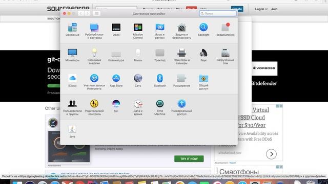Image resolution: width=328 pixels, height=184 pixels.
Task: Open Звук (Sound) preferences
Action: pos(203,55)
